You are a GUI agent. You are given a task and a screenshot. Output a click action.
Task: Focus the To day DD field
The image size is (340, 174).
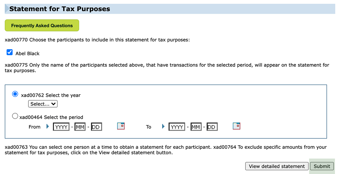pyautogui.click(x=212, y=127)
